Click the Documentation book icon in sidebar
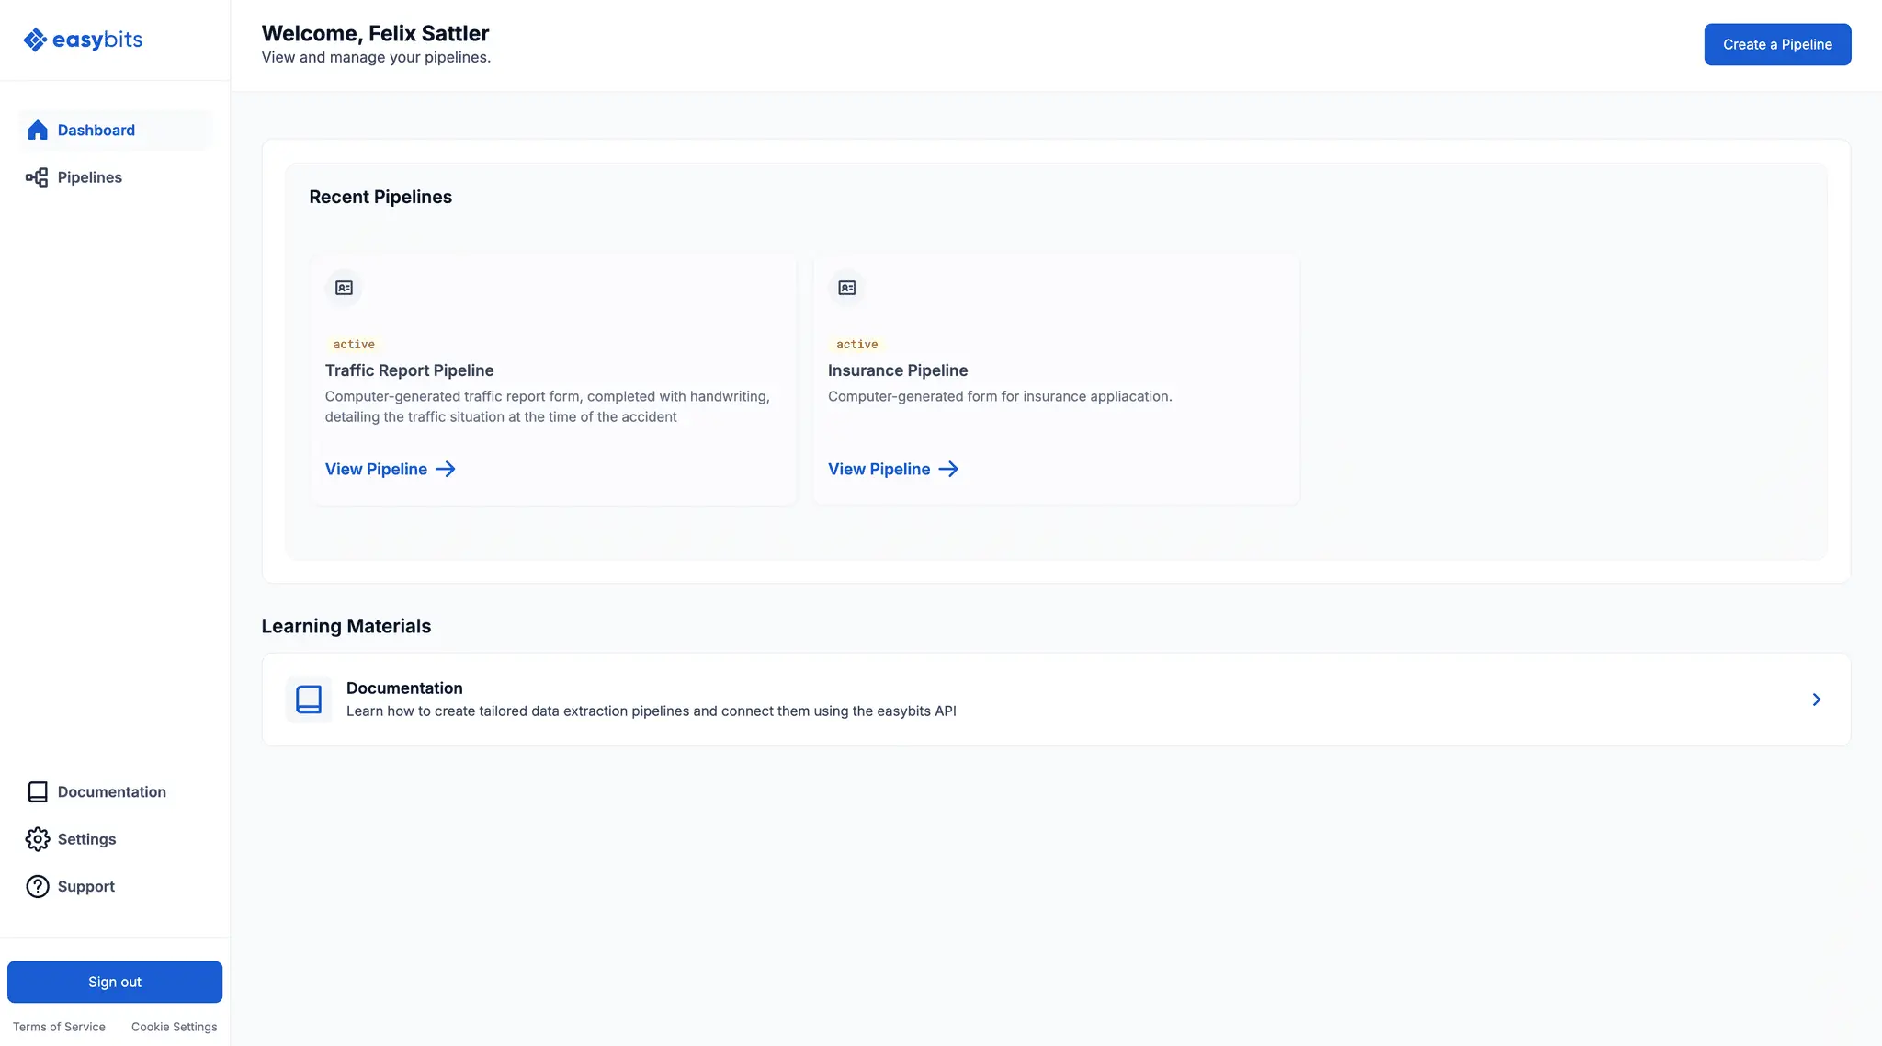Viewport: 1882px width, 1046px height. (38, 791)
